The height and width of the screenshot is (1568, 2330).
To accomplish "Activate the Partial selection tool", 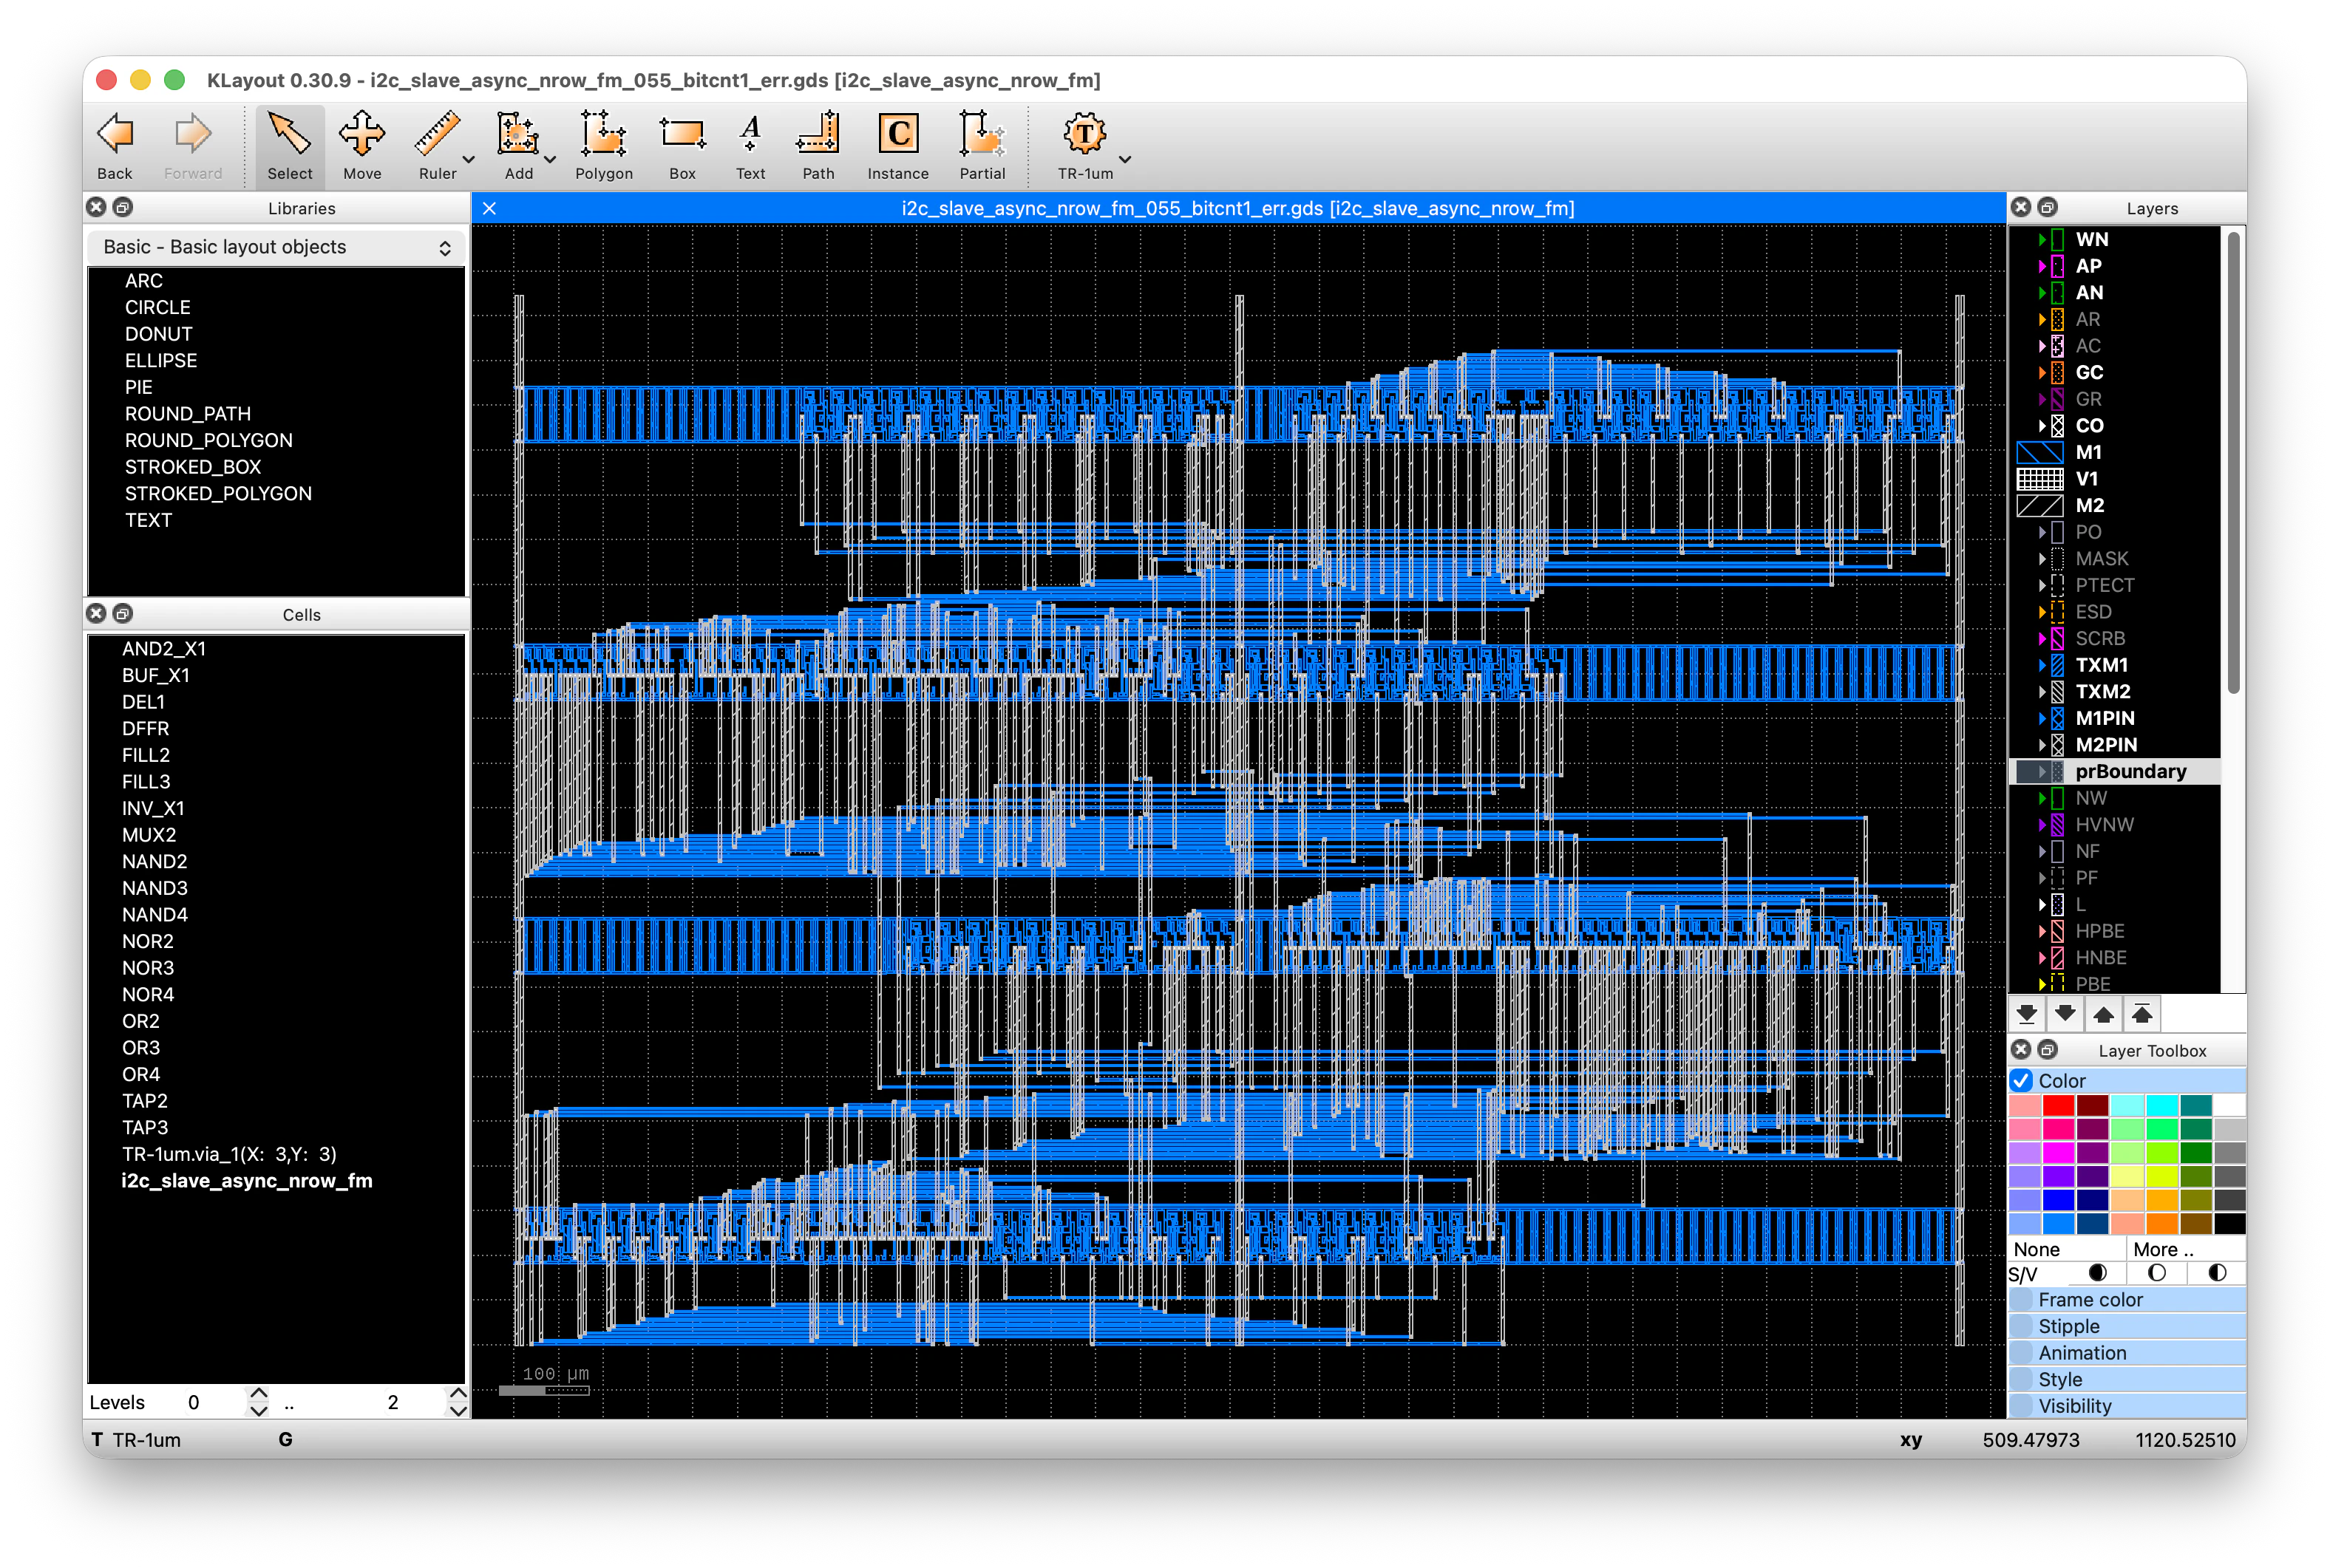I will 982,146.
